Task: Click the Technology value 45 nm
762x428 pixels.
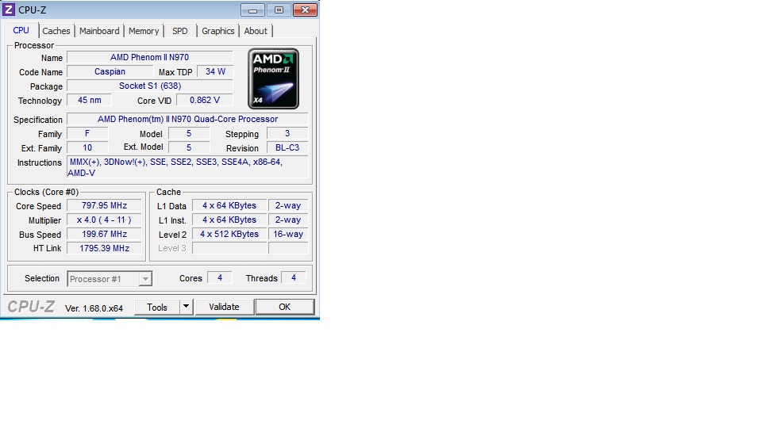Action: (x=90, y=100)
